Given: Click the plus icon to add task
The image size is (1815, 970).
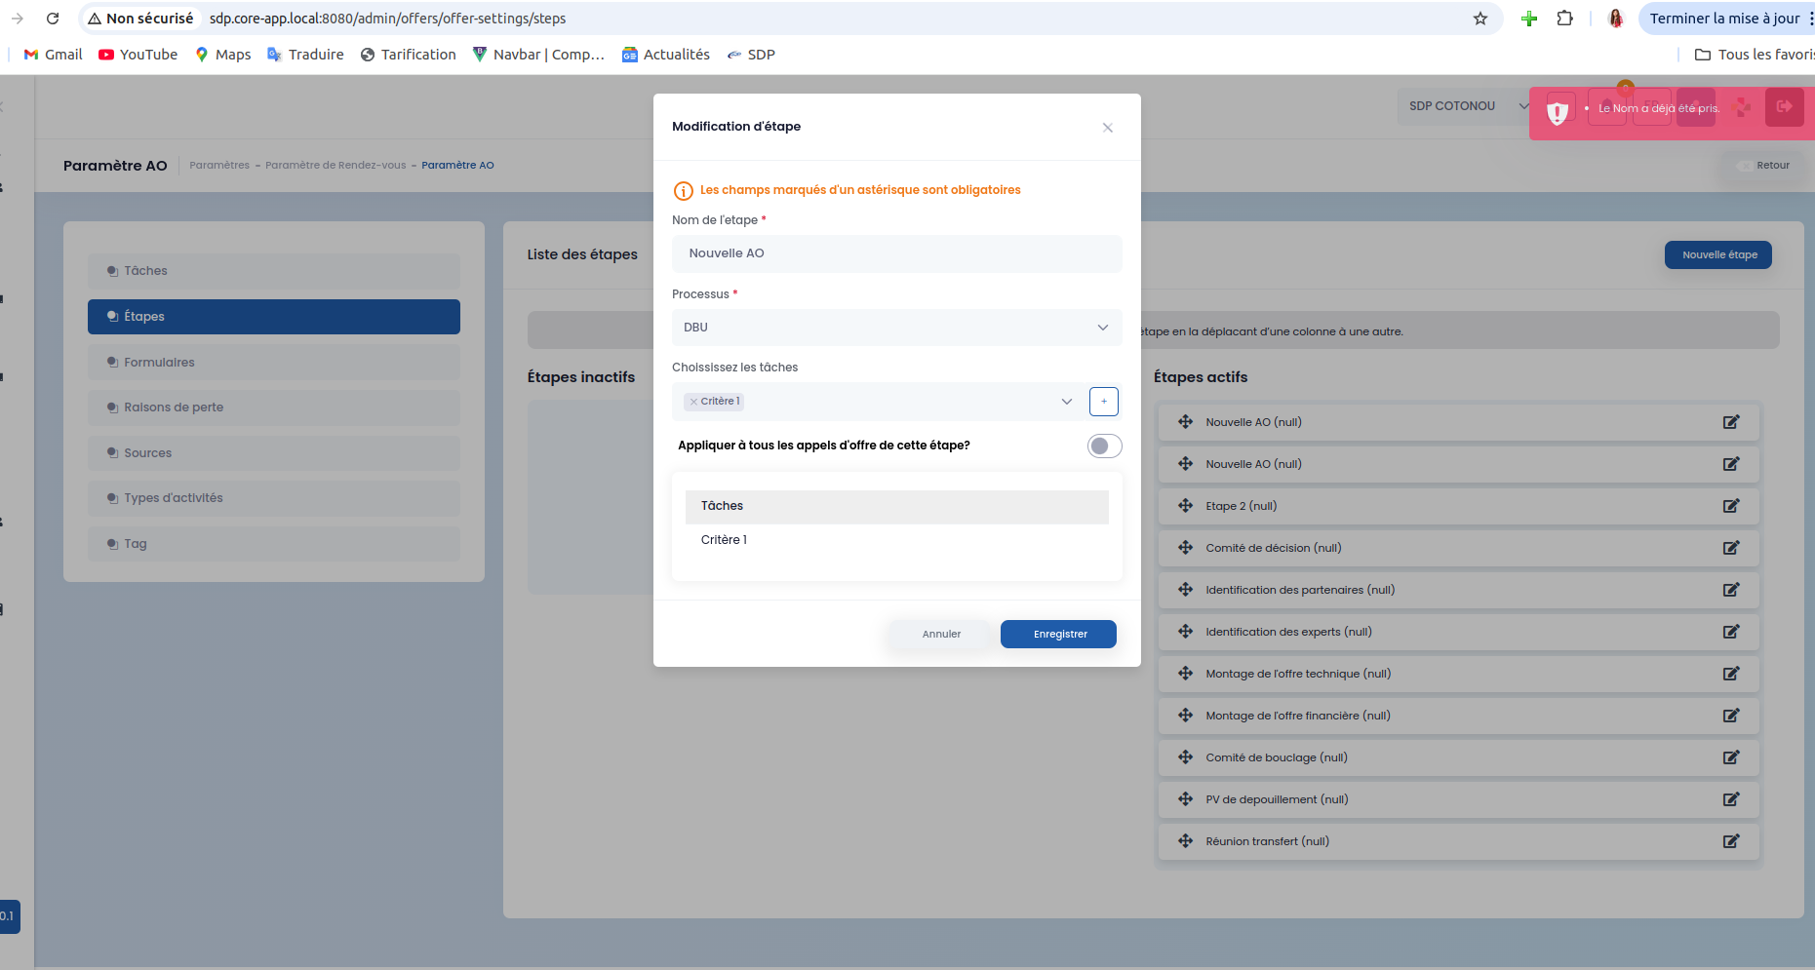Looking at the screenshot, I should 1103,402.
